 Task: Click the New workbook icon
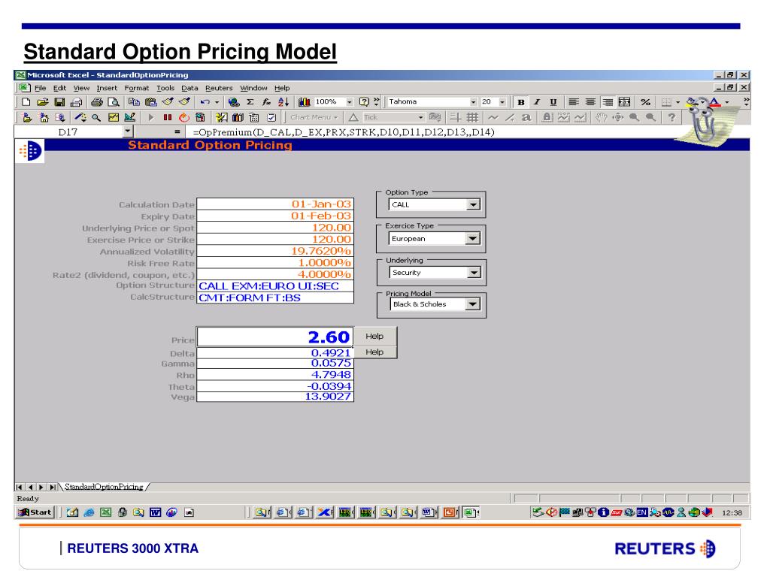tap(26, 101)
